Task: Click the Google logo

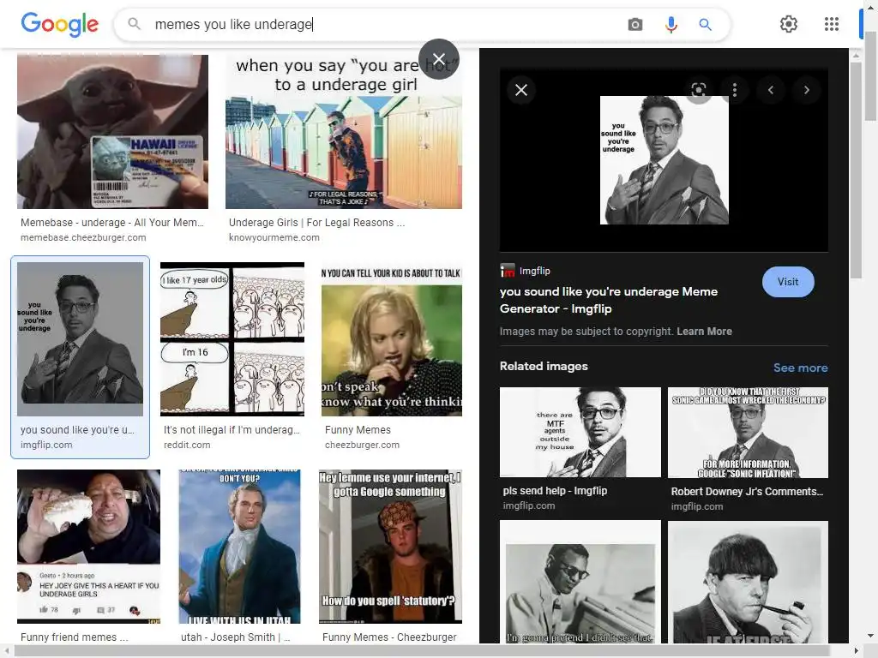Action: click(x=59, y=24)
